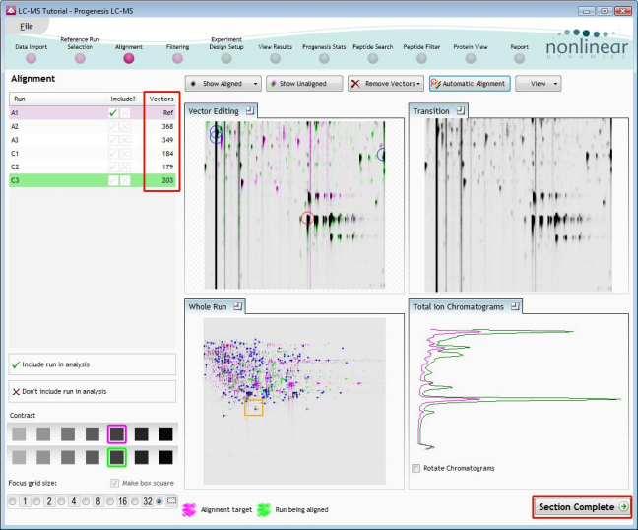This screenshot has height=530, width=638.
Task: Click the Transition view image
Action: pyautogui.click(x=518, y=205)
